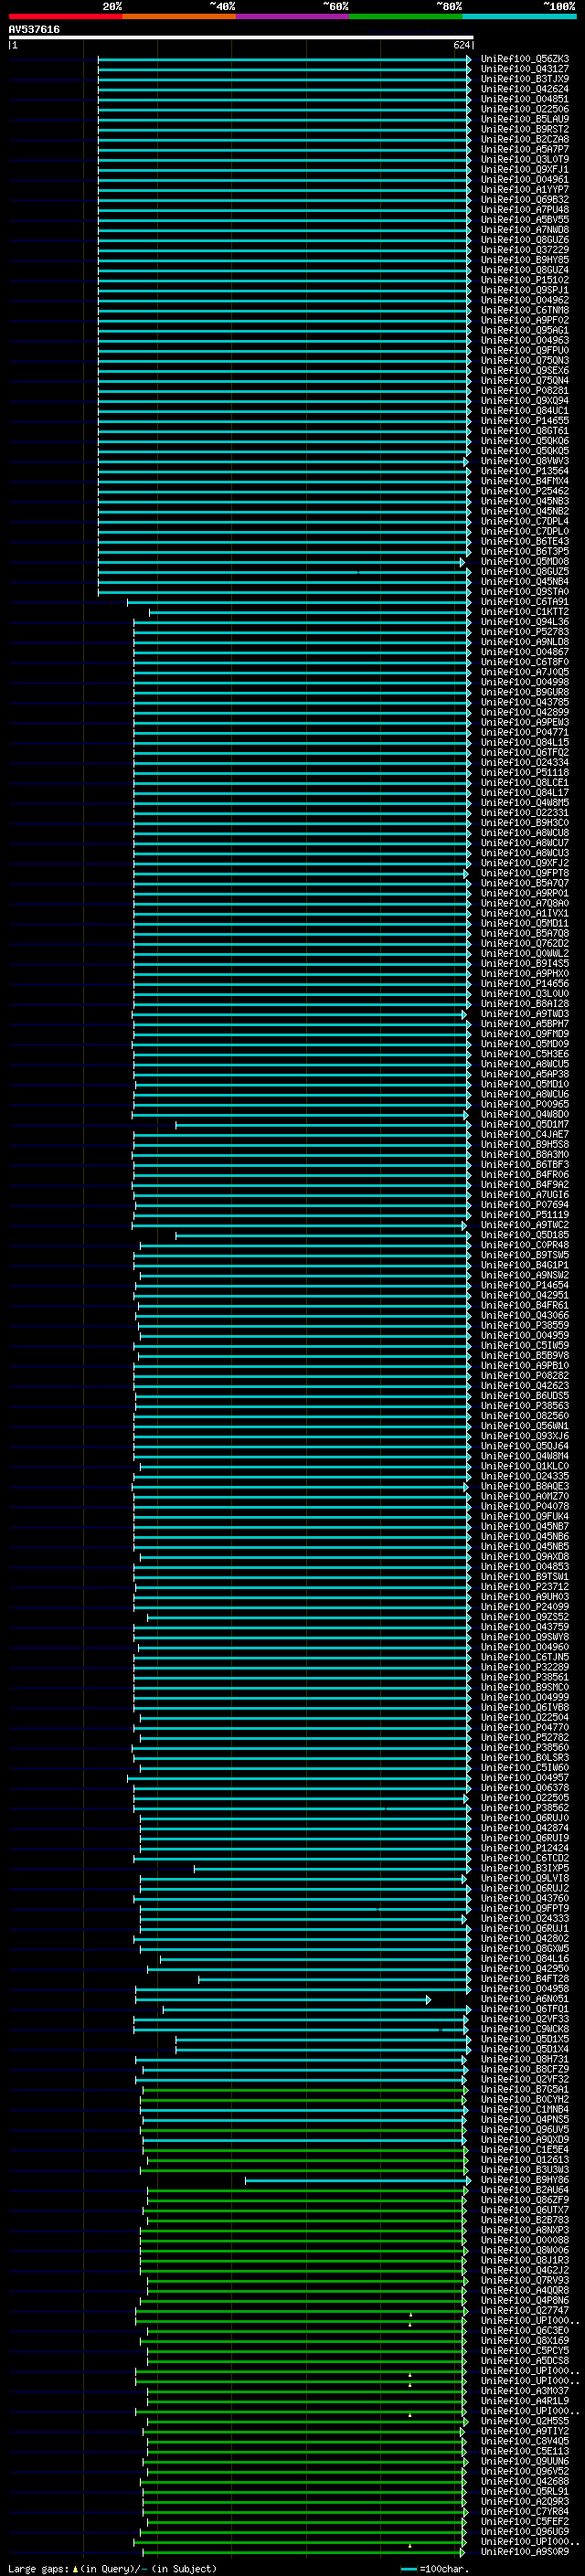Click the cyan ~100% identity legend bar
This screenshot has height=2576, width=585.
[520, 16]
